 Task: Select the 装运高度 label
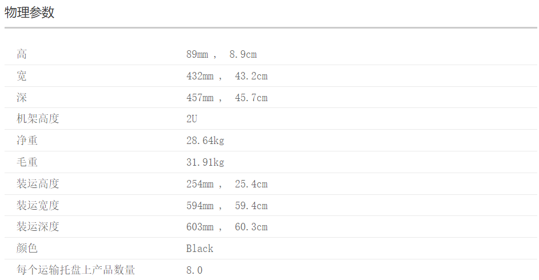38,184
